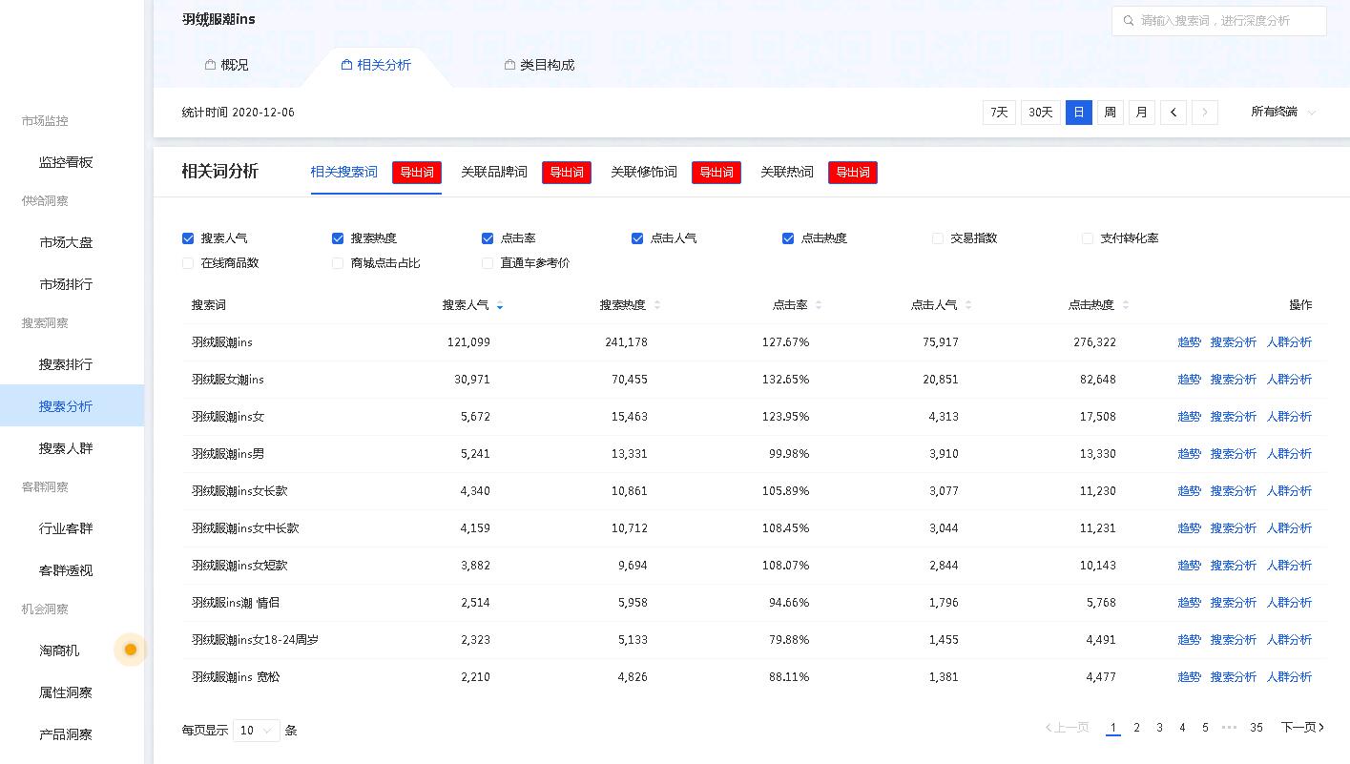The height and width of the screenshot is (764, 1350).
Task: Uncheck the 点击热度 checkbox
Action: 788,238
